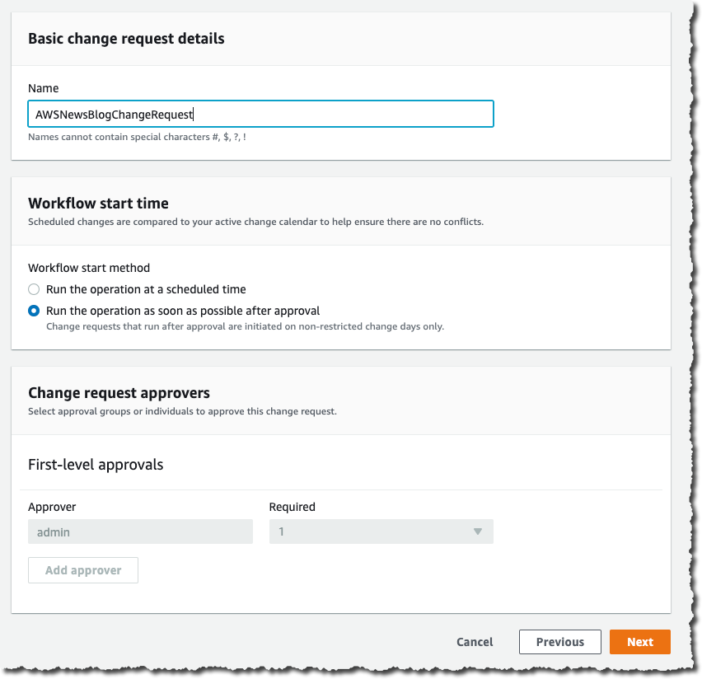Click the Add approver button
702x679 pixels.
82,569
